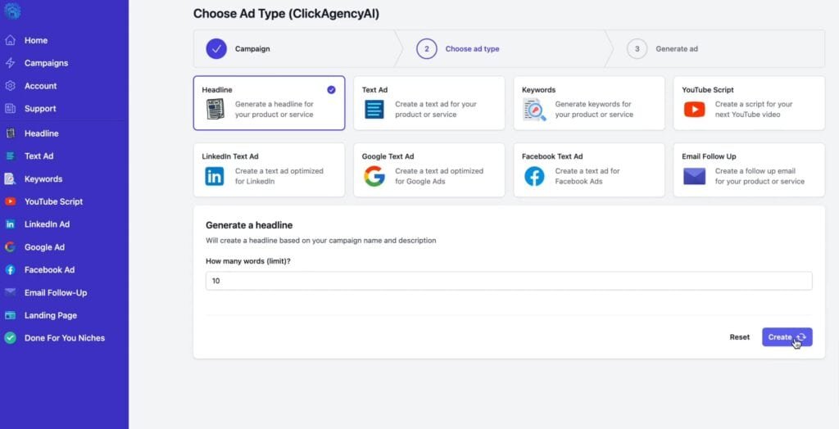Open Done For You Niches in sidebar
This screenshot has height=429, width=839.
point(64,338)
